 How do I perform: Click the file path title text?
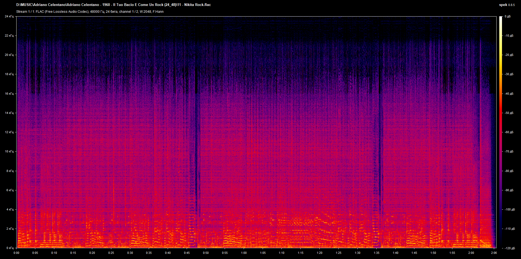pyautogui.click(x=113, y=5)
